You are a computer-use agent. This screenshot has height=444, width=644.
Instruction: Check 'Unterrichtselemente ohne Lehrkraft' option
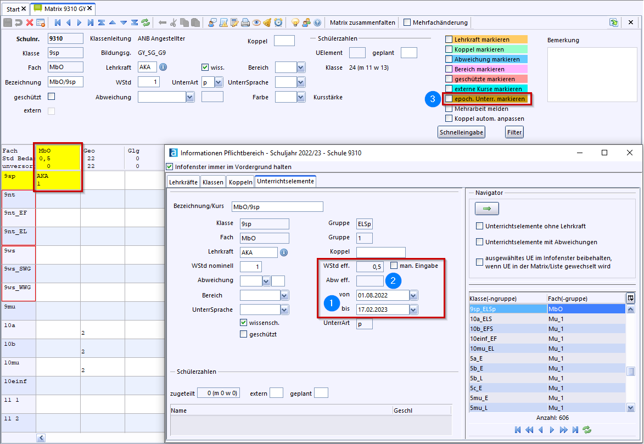point(480,226)
